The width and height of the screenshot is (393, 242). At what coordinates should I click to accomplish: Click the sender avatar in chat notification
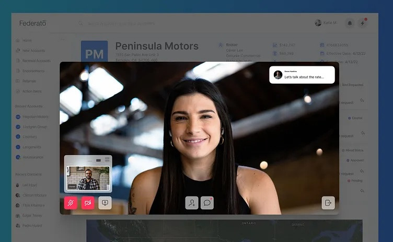click(278, 75)
